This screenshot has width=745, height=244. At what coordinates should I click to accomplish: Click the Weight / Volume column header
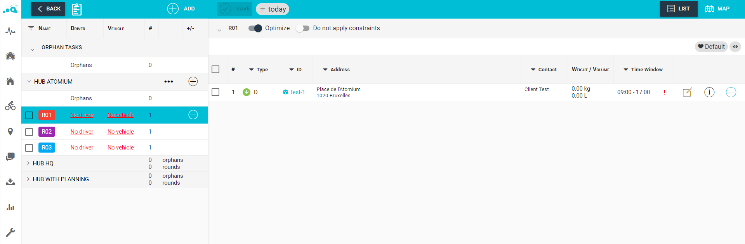[590, 69]
